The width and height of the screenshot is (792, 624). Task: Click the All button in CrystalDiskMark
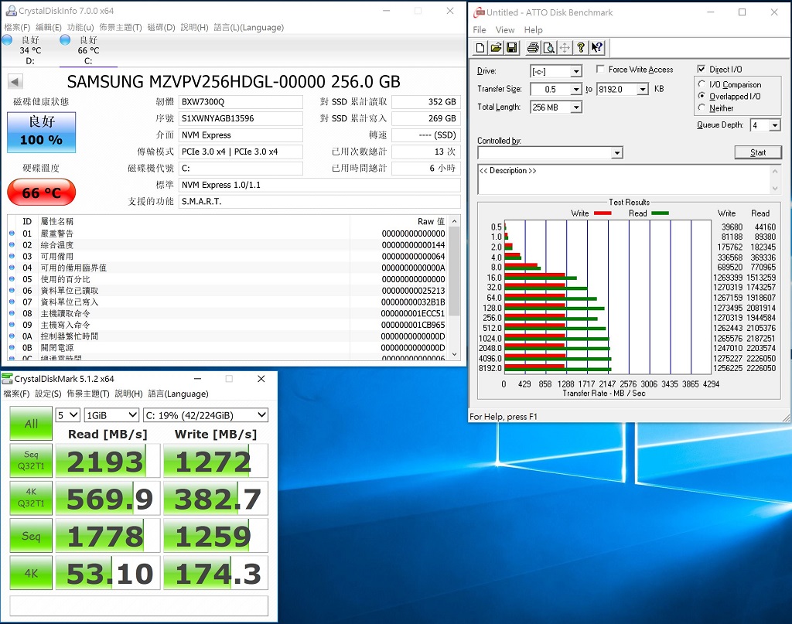pos(31,424)
